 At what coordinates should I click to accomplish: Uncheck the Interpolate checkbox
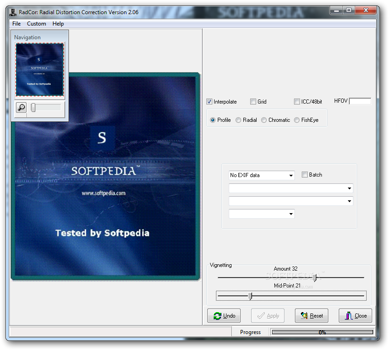(210, 102)
